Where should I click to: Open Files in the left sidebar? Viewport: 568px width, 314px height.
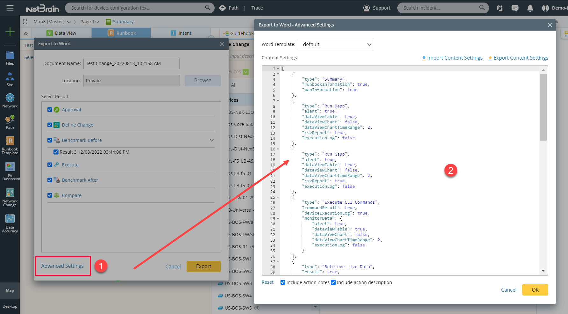(10, 58)
